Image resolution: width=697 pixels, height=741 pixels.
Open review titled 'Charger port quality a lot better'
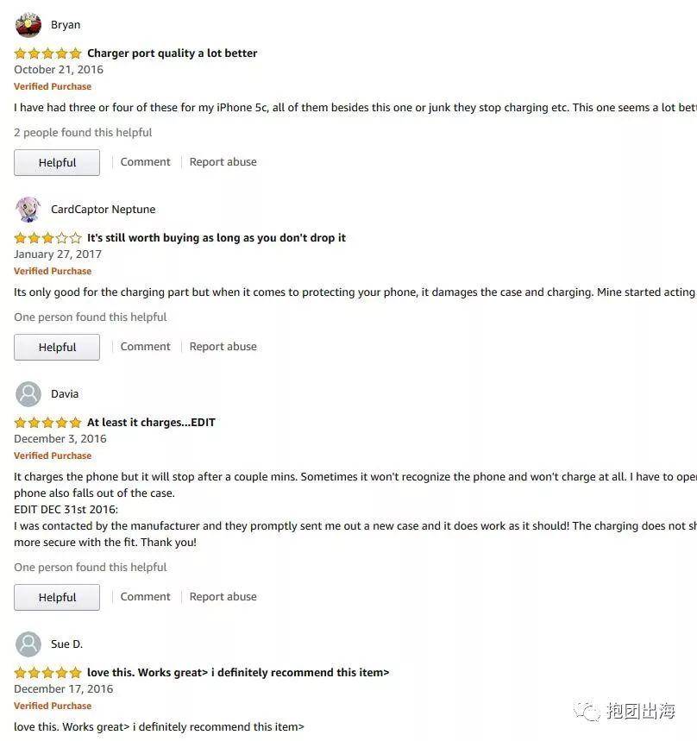172,53
